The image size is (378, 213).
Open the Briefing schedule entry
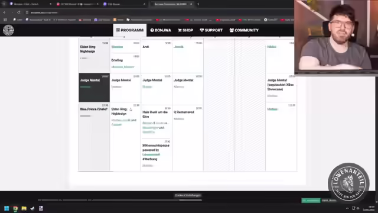pos(125,63)
